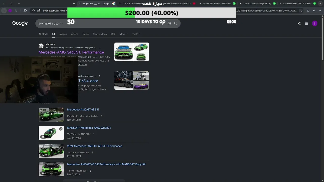The width and height of the screenshot is (324, 182).
Task: Open the white golf cart image
Action: [141, 76]
